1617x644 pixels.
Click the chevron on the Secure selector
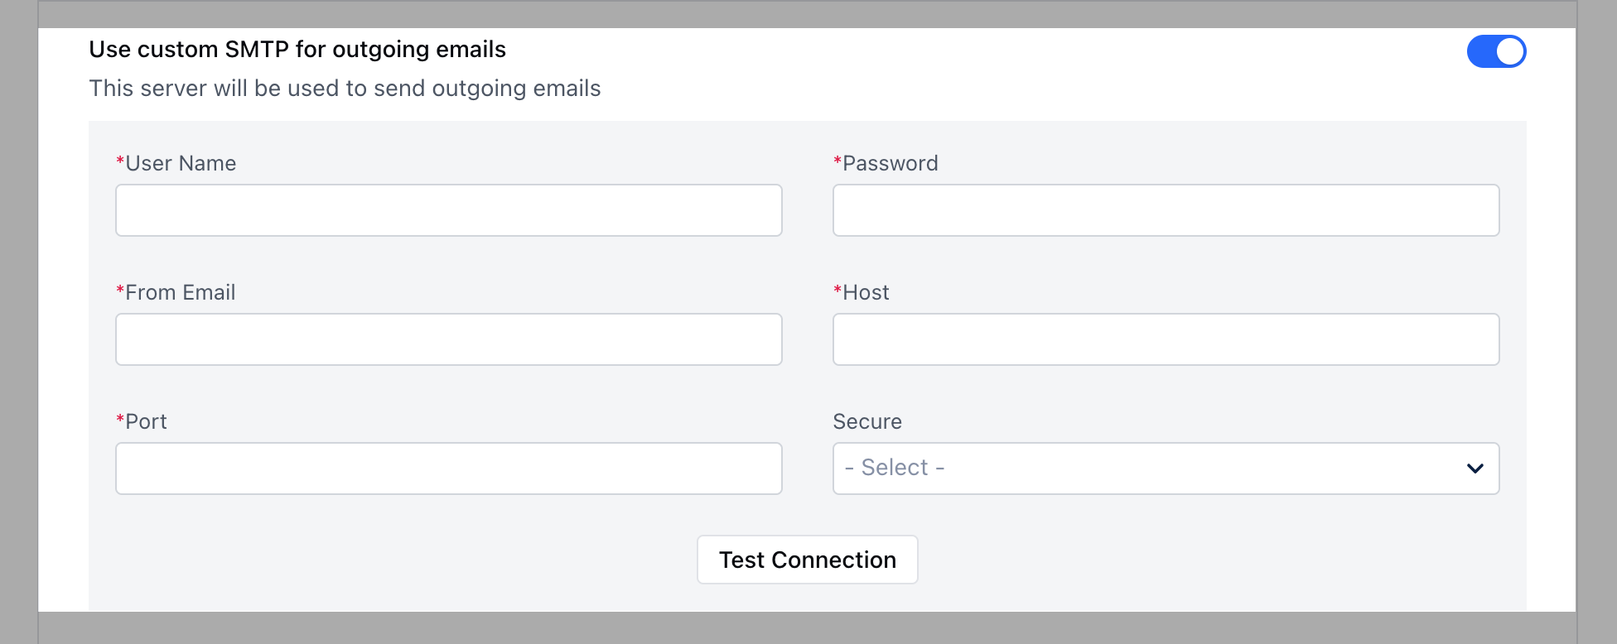[1475, 468]
